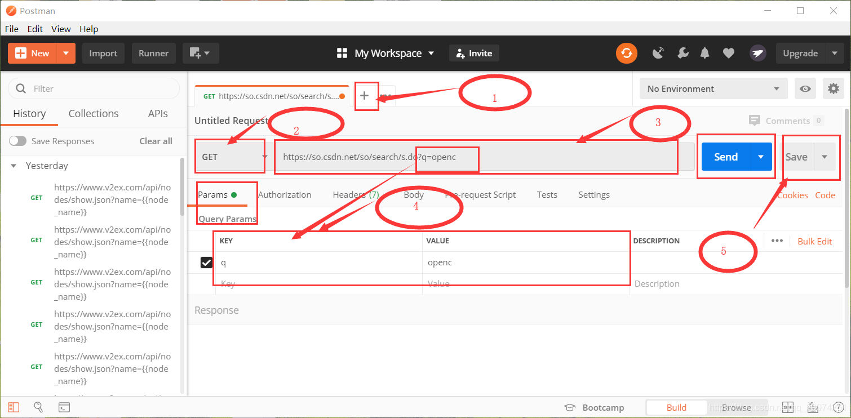This screenshot has width=851, height=418.
Task: Switch to the APIs tab
Action: click(158, 114)
